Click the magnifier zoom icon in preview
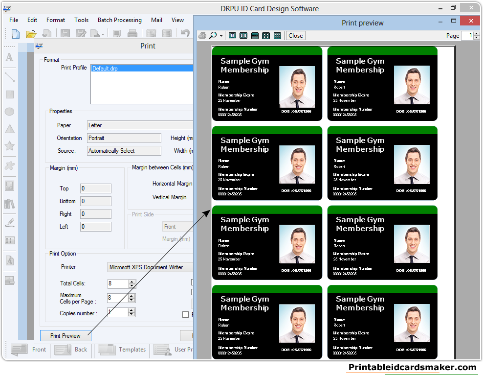Screen dimensions: 483x375 coord(213,35)
